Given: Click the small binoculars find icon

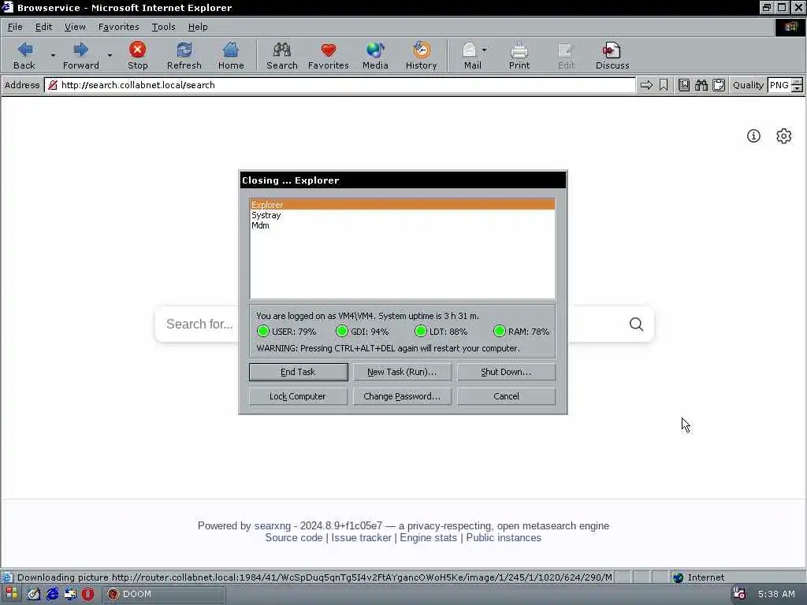Looking at the screenshot, I should point(701,85).
